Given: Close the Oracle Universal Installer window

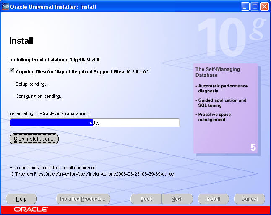Looking at the screenshot, I should pos(264,7).
